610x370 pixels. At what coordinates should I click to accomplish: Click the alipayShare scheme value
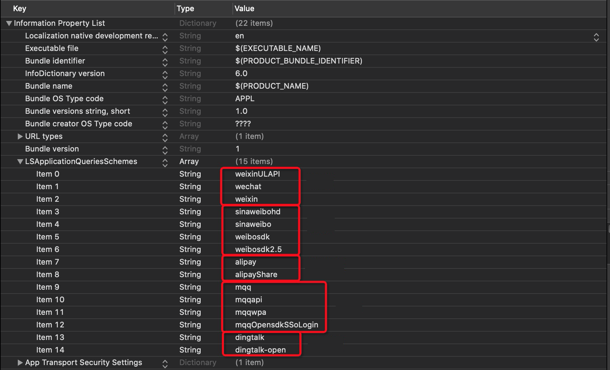click(256, 275)
